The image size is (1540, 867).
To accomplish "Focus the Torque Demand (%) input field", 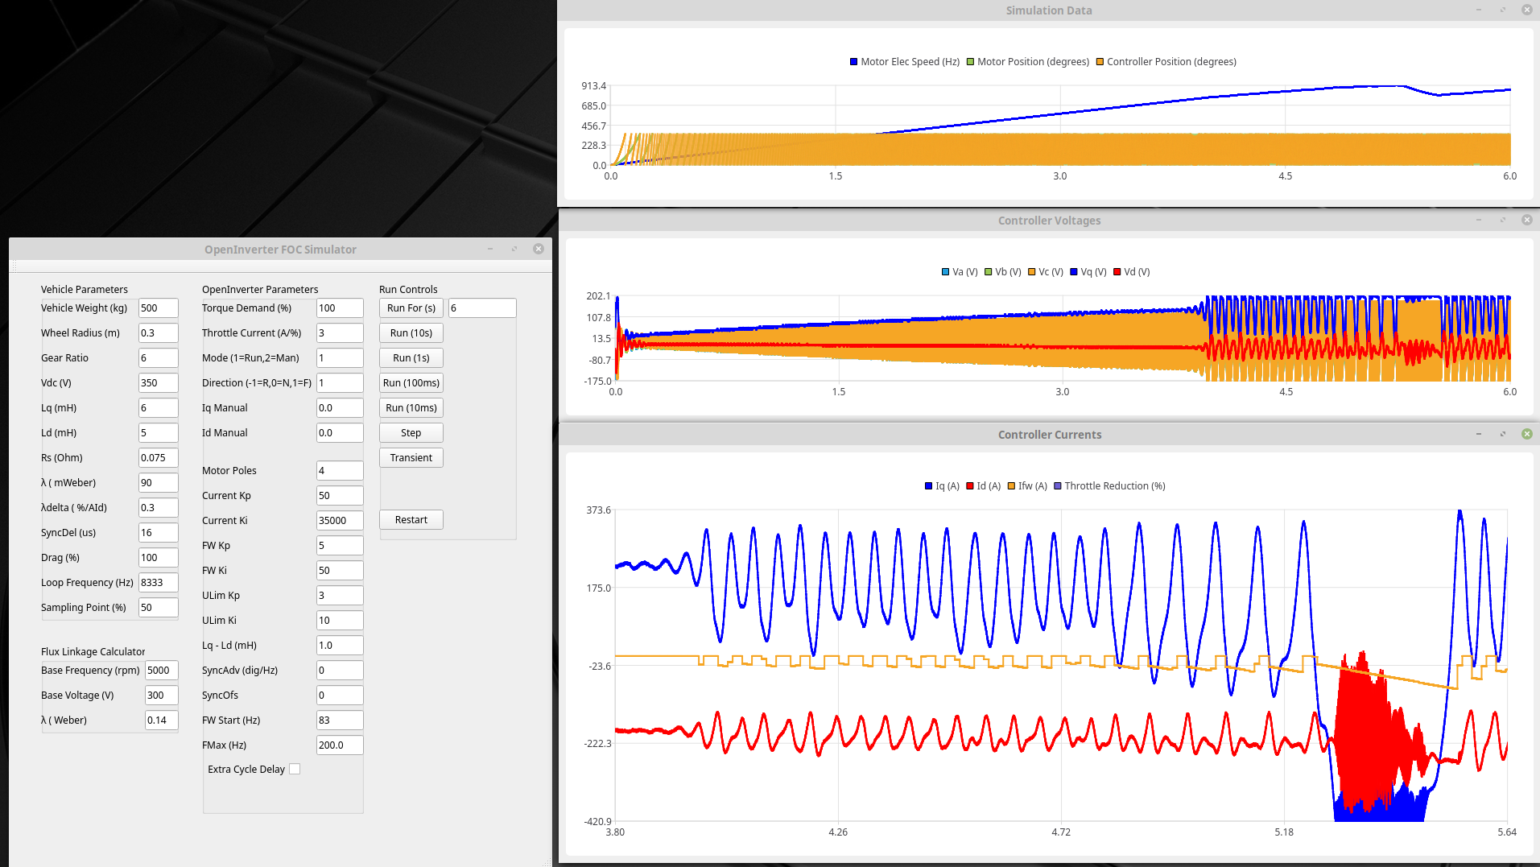I will pos(339,308).
